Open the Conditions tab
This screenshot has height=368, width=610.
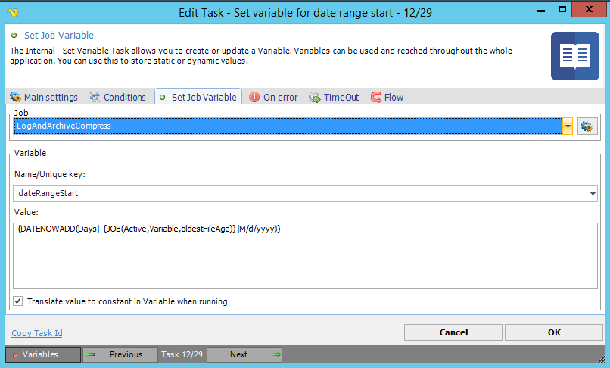[117, 97]
